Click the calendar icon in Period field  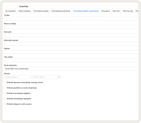coord(59,77)
